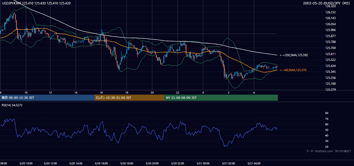Click price axis value 125.168
Viewport: 354px width, 166px height.
tap(331, 84)
